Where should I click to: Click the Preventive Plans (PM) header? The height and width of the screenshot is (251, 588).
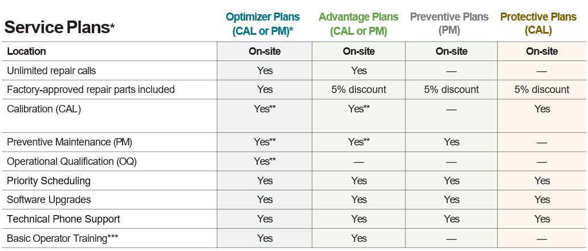[449, 24]
